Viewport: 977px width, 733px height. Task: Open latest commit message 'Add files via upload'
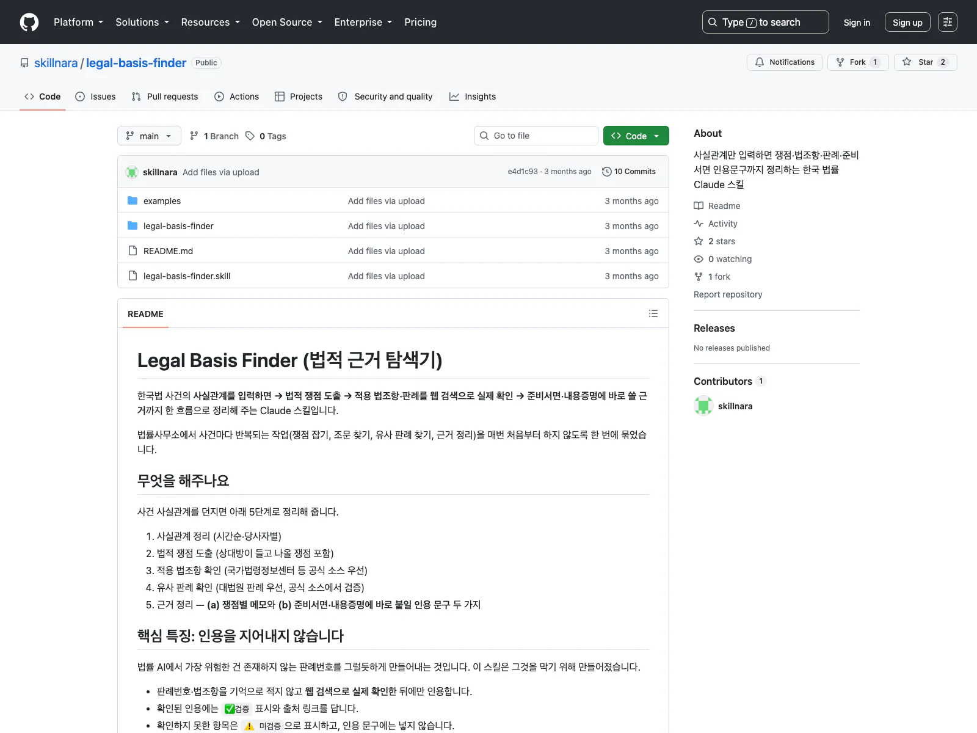pos(221,172)
